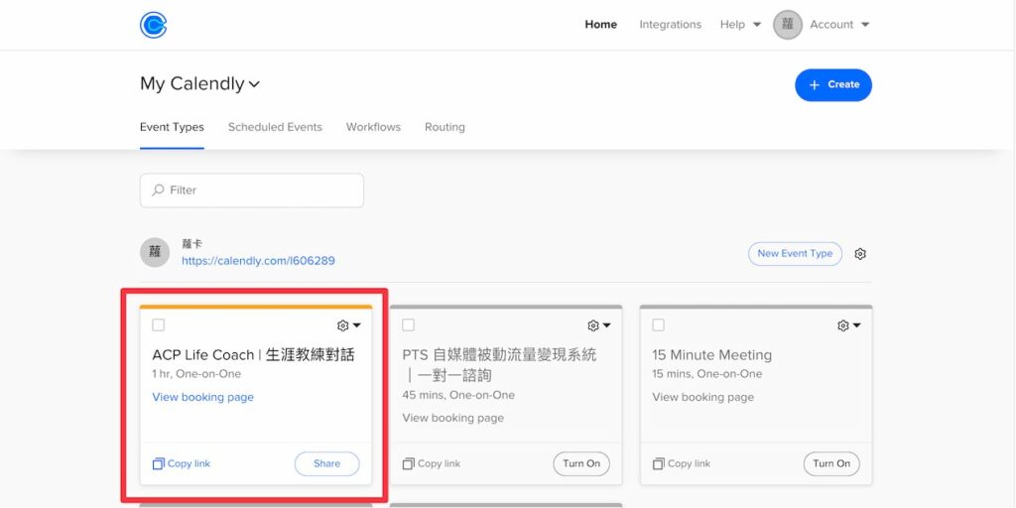Viewport: 1016px width, 508px height.
Task: Click copy icon on ACP Life Coach card
Action: [x=158, y=464]
